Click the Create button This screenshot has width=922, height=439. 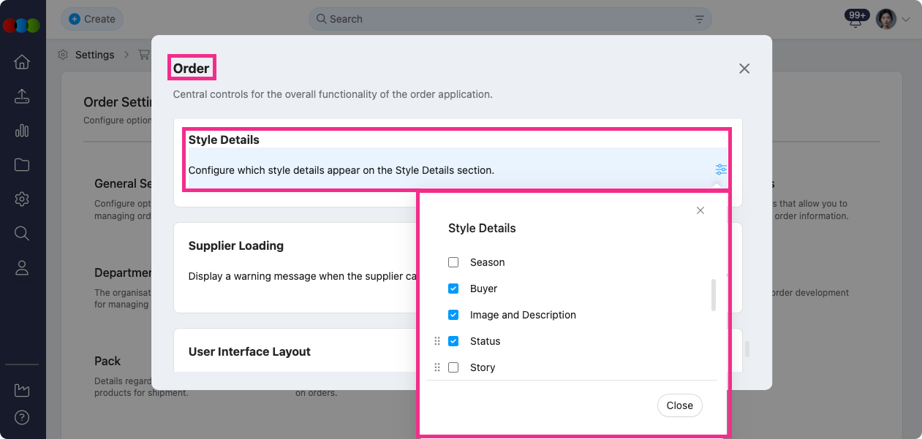click(92, 19)
